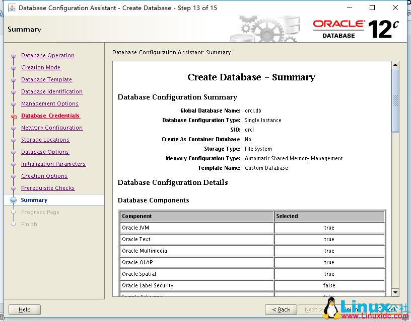Return to the Creation Mode step
The height and width of the screenshot is (321, 411).
pyautogui.click(x=41, y=67)
